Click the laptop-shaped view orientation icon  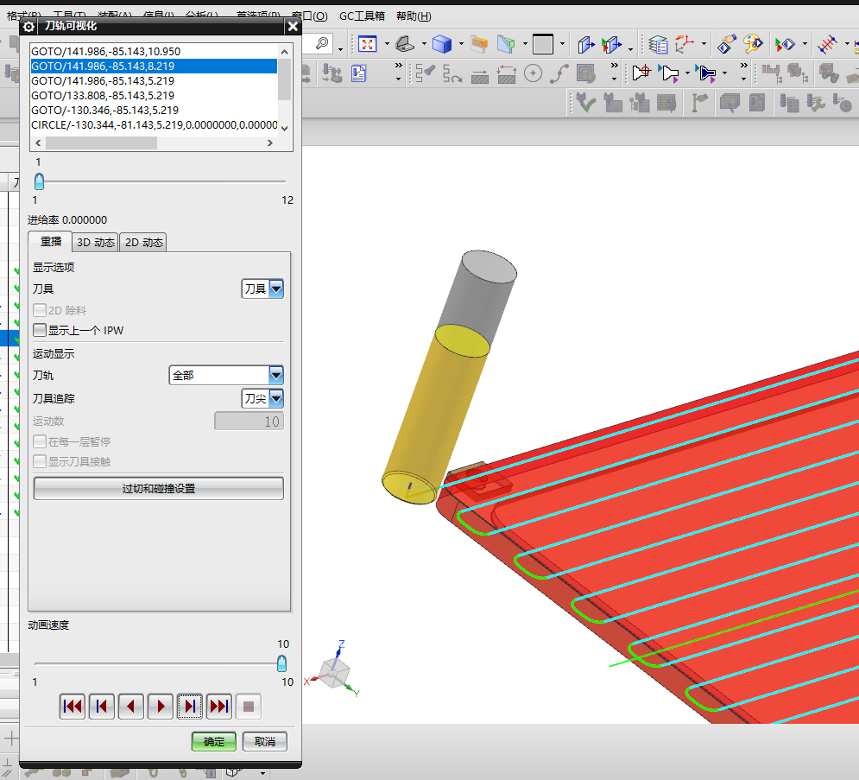coord(405,44)
